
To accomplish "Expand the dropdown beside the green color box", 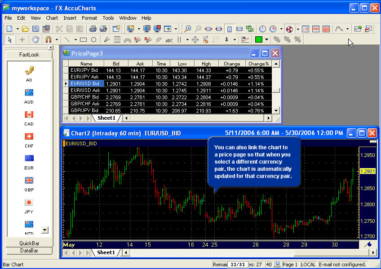I will click(266, 39).
